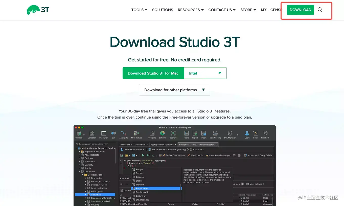
Task: Open the MY LICENSE link
Action: coord(271,10)
